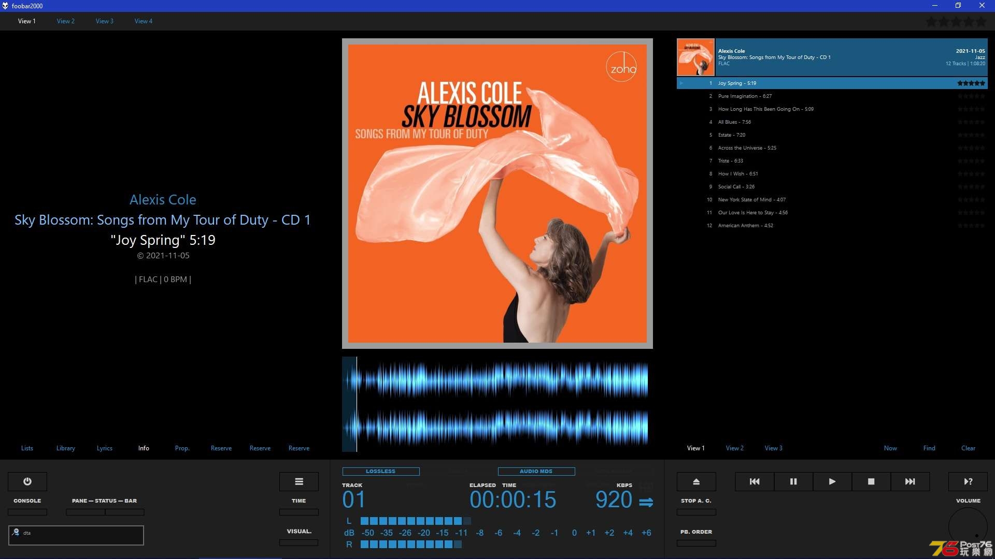This screenshot has height=559, width=995.
Task: Select the Info tab in the left panel
Action: 144,448
